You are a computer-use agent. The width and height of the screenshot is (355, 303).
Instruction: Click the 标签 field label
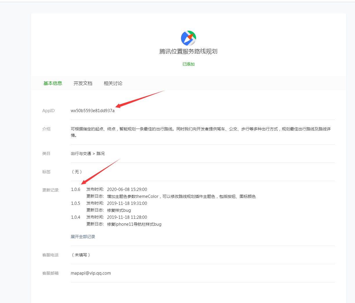(46, 172)
